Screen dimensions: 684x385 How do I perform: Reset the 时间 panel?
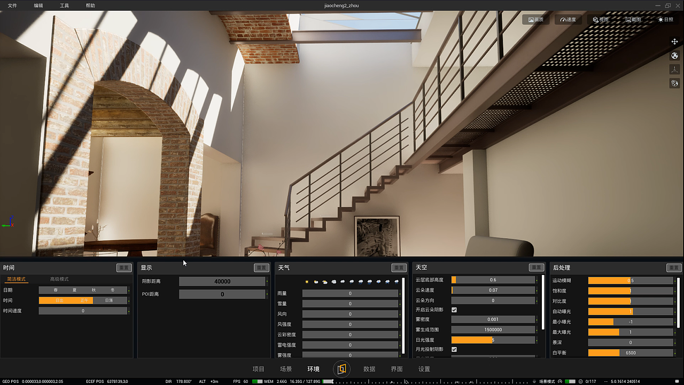[124, 268]
